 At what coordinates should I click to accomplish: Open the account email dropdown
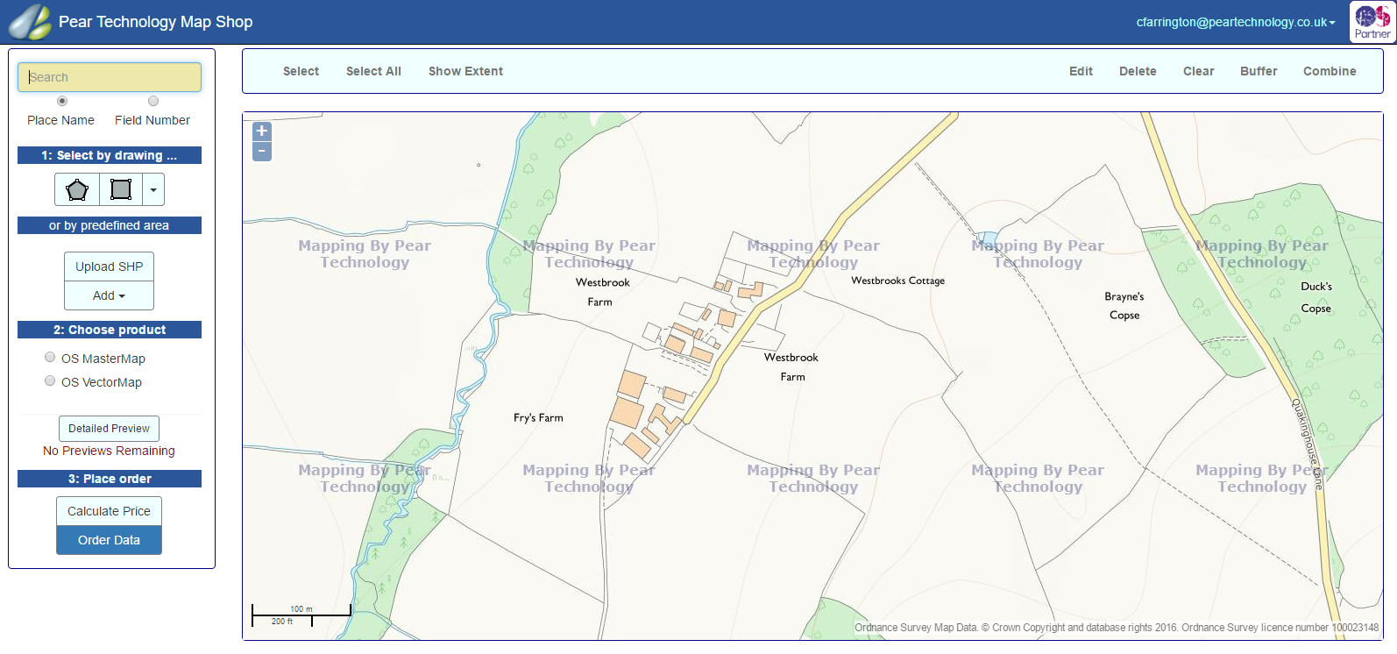[x=1236, y=22]
